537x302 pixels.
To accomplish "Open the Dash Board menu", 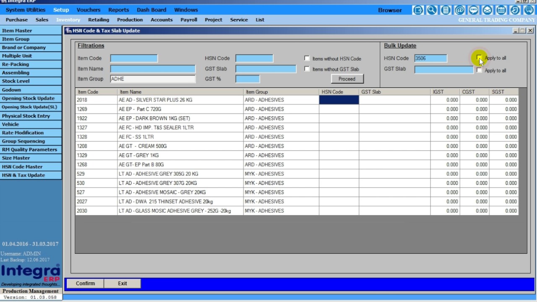I will point(151,10).
